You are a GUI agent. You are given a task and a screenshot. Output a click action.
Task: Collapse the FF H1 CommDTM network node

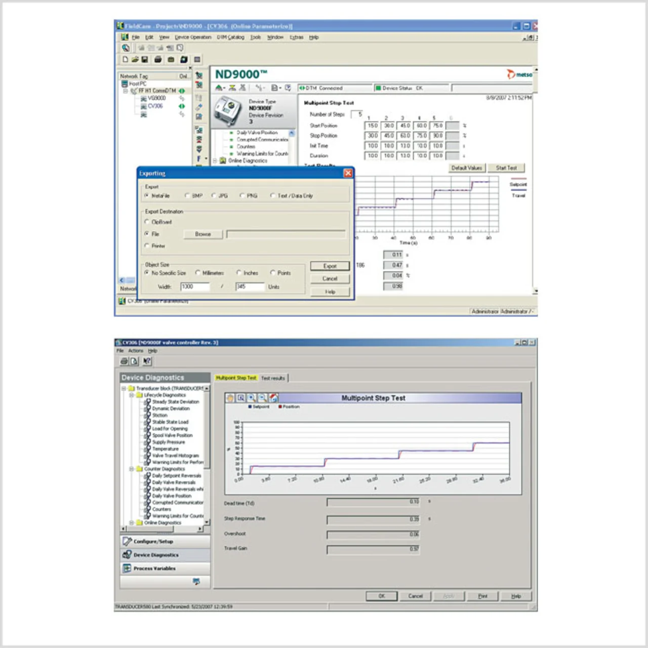[126, 91]
